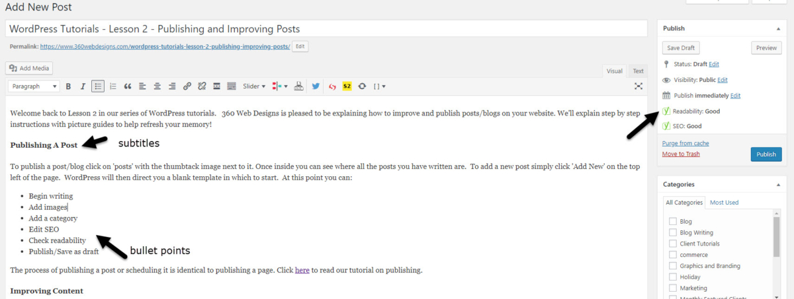This screenshot has height=299, width=794.
Task: Collapse the Categories panel
Action: 777,184
